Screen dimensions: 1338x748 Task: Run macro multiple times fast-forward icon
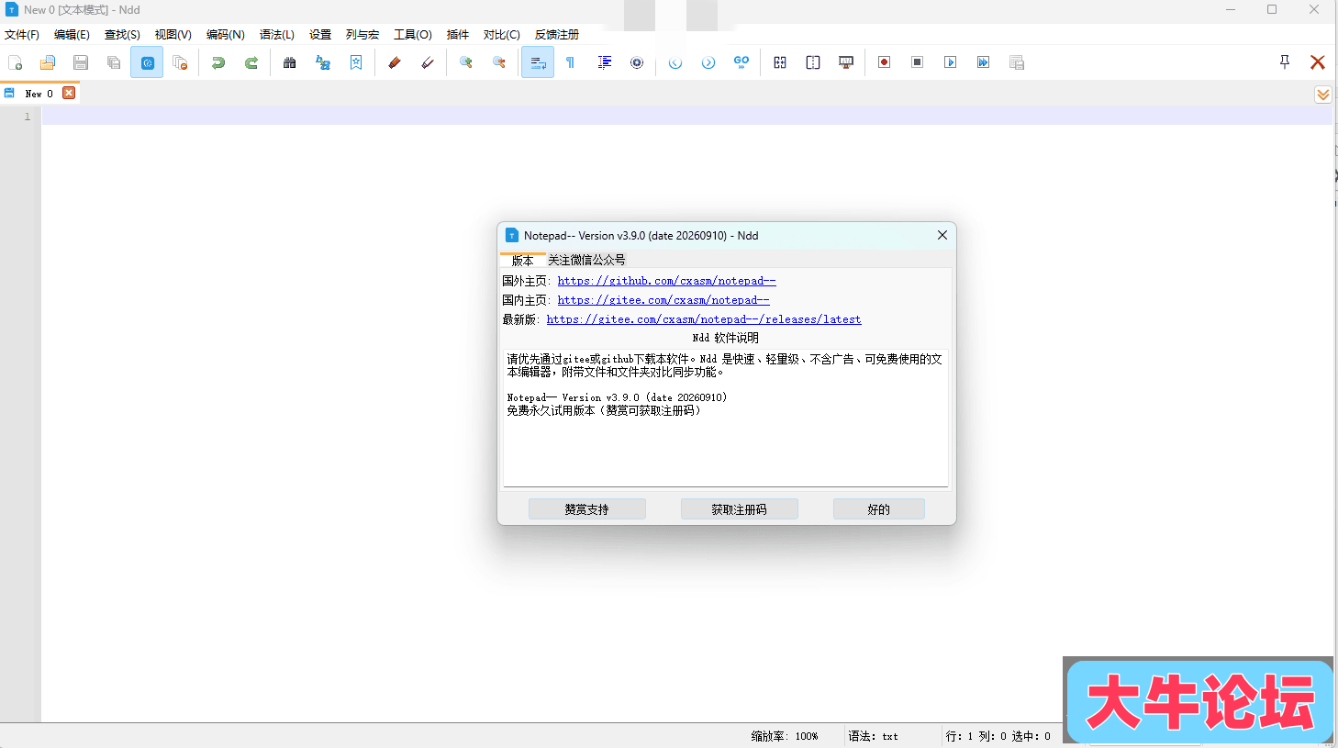point(984,62)
